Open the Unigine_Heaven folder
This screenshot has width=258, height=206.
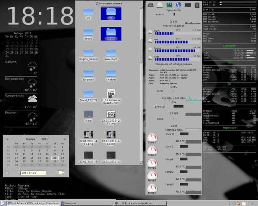click(88, 55)
